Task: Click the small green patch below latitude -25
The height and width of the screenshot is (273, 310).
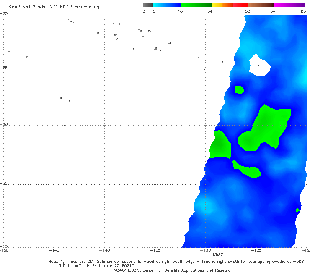Action: (239, 89)
